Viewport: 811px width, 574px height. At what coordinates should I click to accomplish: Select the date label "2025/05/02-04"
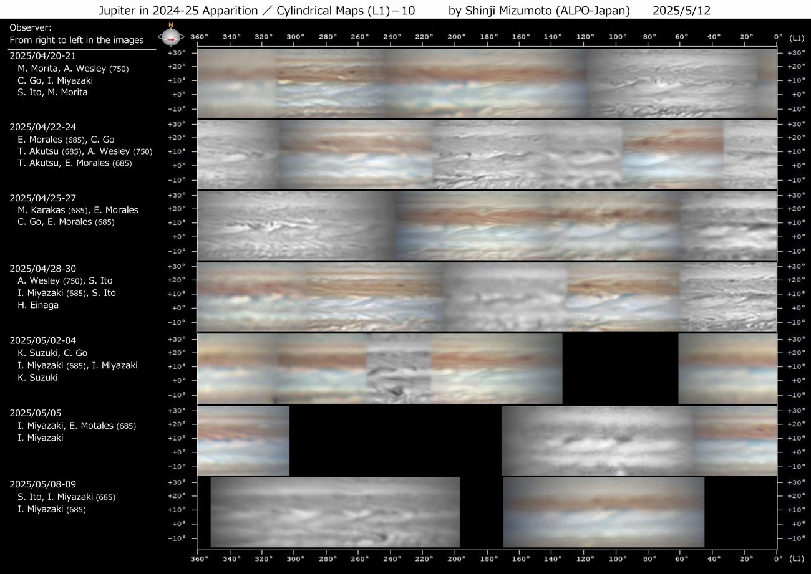click(x=43, y=340)
